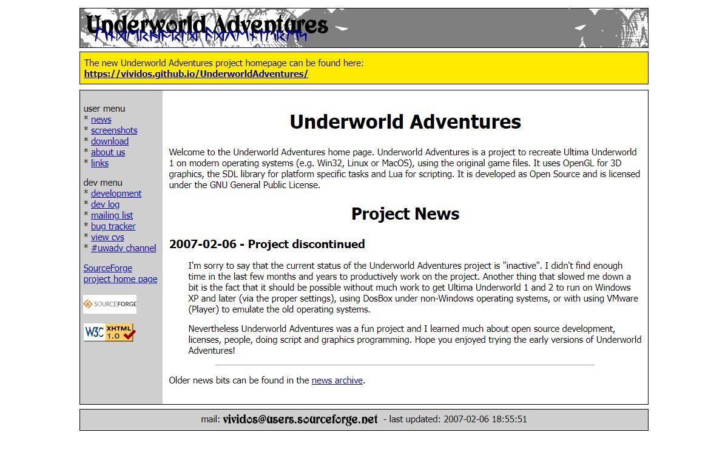Click the 'Nevertheless Underworld Adventures was a fun project' paragraph
The width and height of the screenshot is (728, 449).
pyautogui.click(x=415, y=340)
